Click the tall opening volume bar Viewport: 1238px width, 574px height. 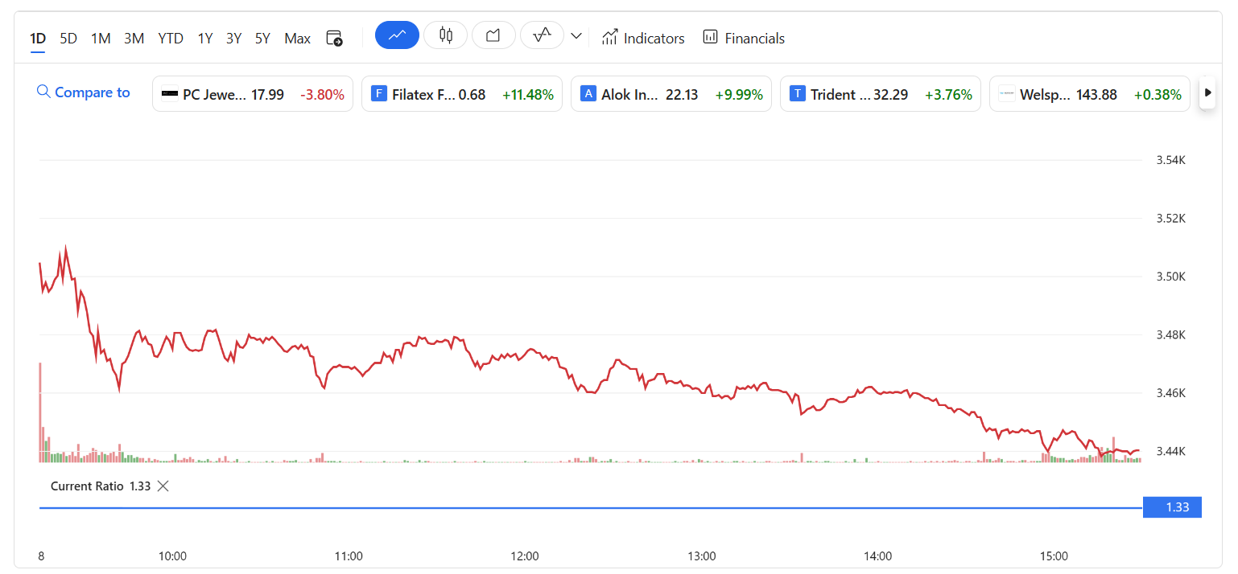click(40, 412)
